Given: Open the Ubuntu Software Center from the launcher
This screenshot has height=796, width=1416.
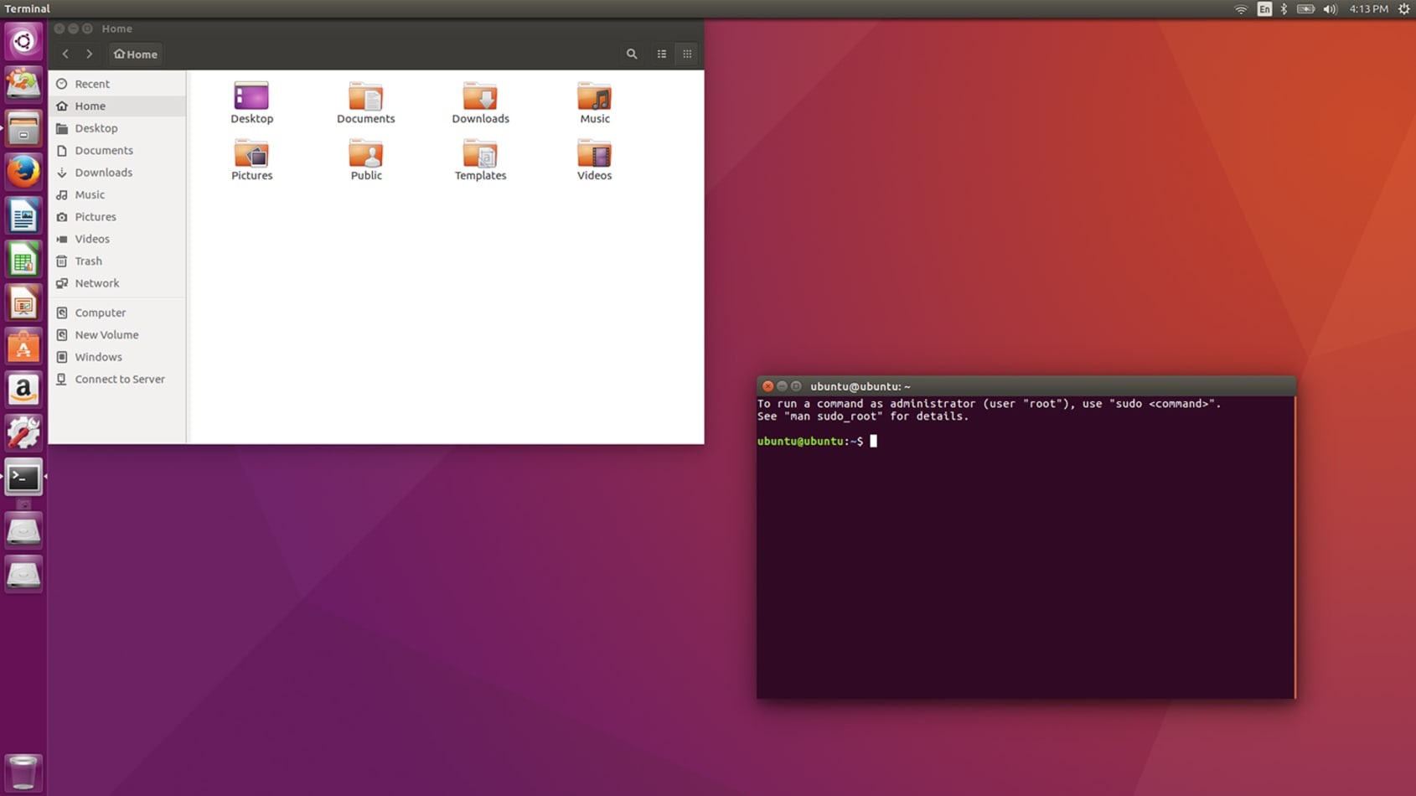Looking at the screenshot, I should pyautogui.click(x=23, y=346).
